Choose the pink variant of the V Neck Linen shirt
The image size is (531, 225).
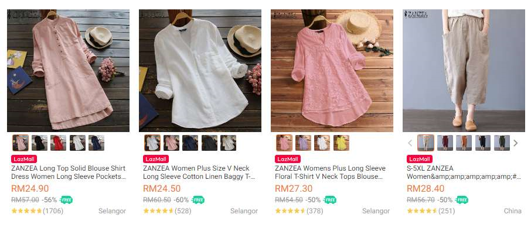click(x=171, y=143)
